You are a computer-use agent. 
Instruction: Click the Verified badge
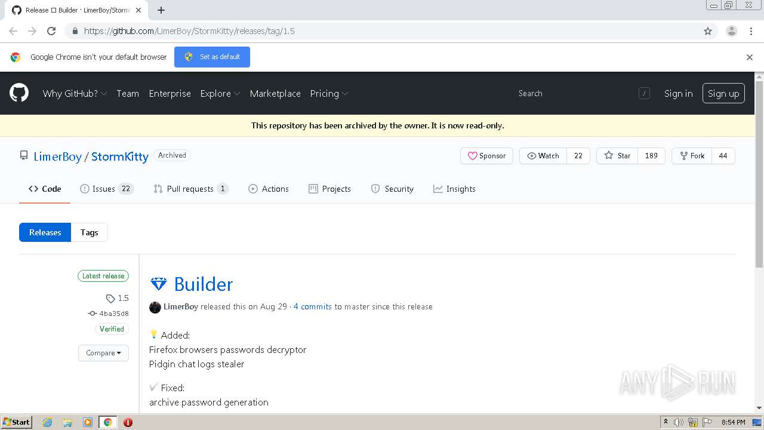pyautogui.click(x=112, y=329)
